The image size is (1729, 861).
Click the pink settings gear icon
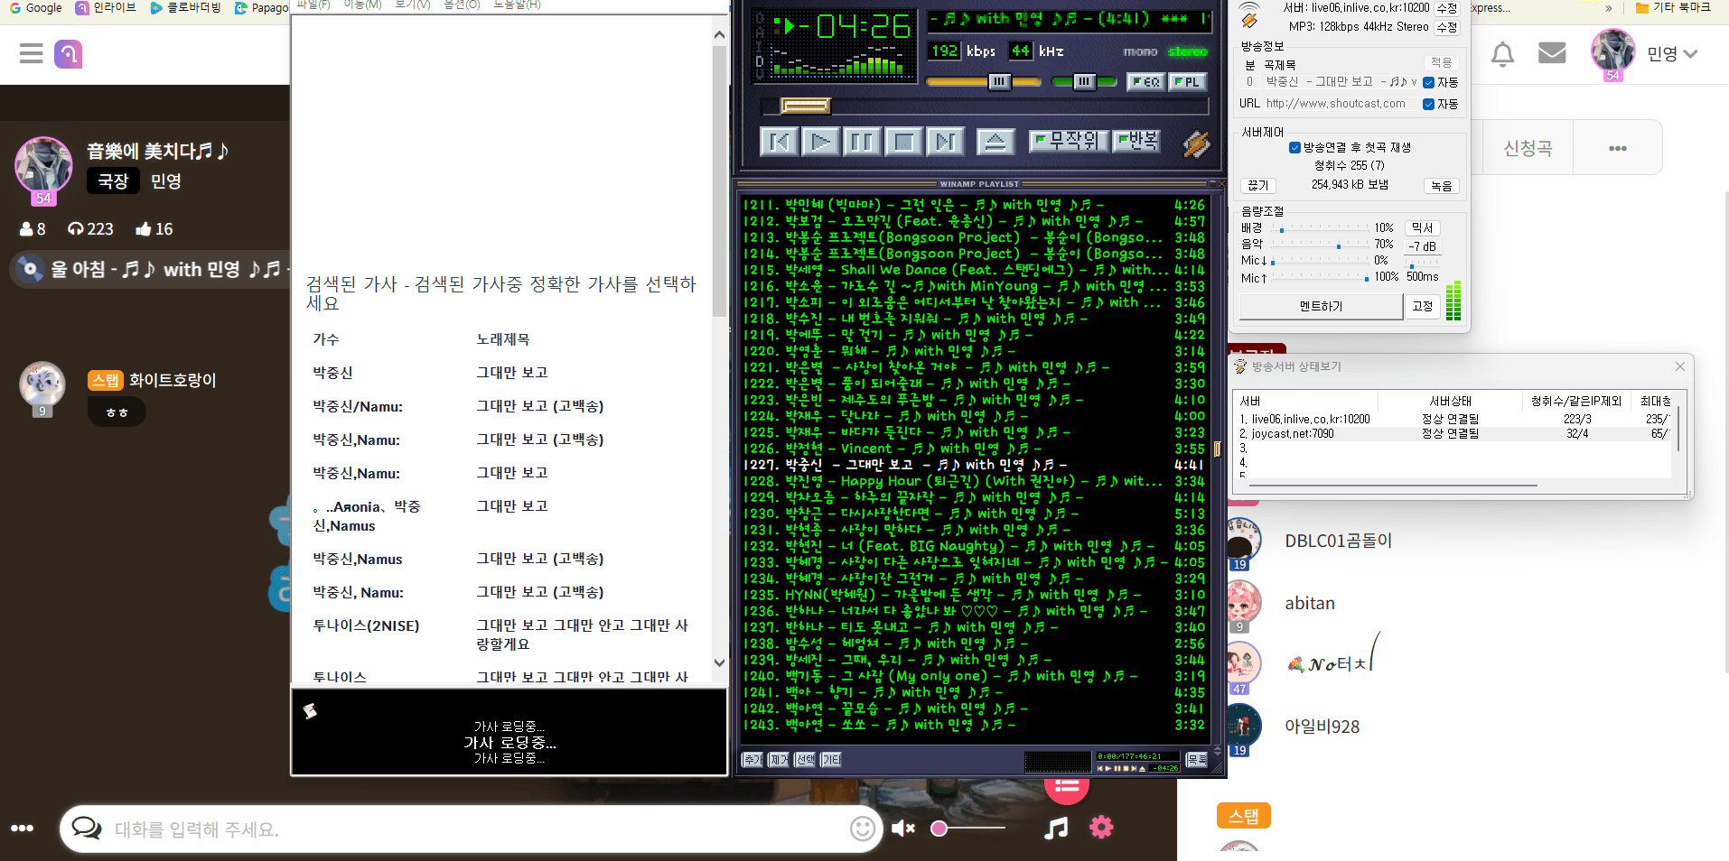1101,827
